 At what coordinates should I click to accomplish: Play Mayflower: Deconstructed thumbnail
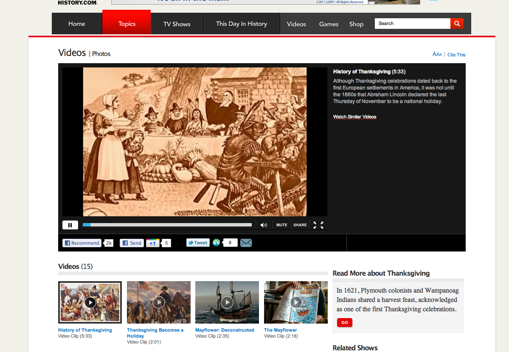coord(227,302)
